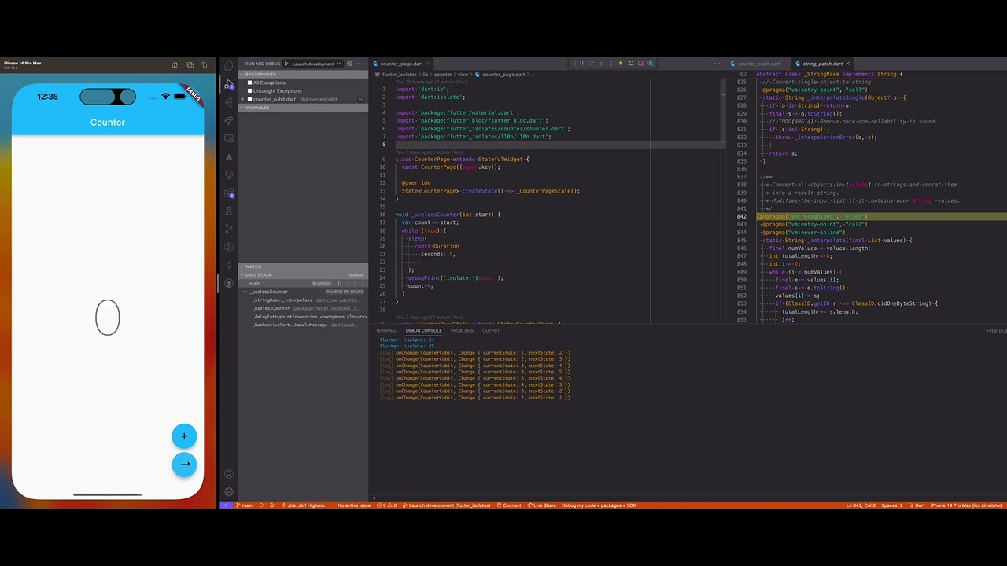The image size is (1007, 566).
Task: Tap the minus decrement button
Action: (x=184, y=465)
